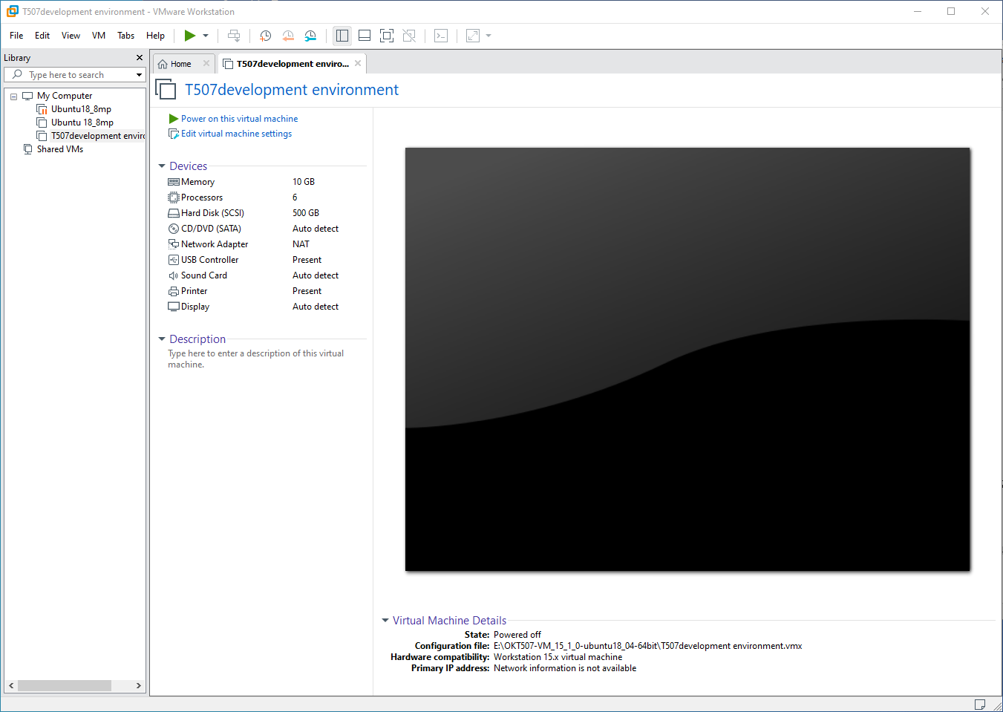Click Power on this virtual machine

pos(239,119)
